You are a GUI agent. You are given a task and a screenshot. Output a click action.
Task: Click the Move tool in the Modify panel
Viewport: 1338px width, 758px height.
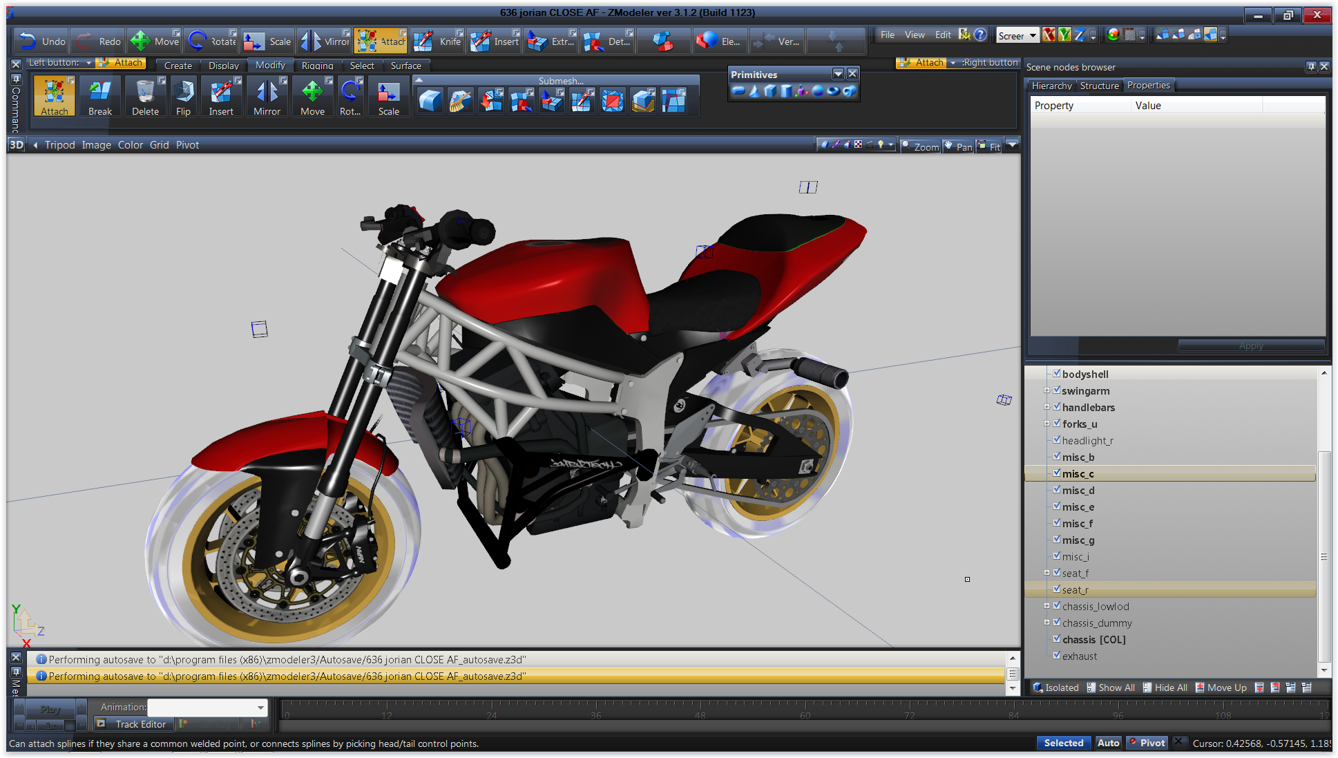coord(312,97)
